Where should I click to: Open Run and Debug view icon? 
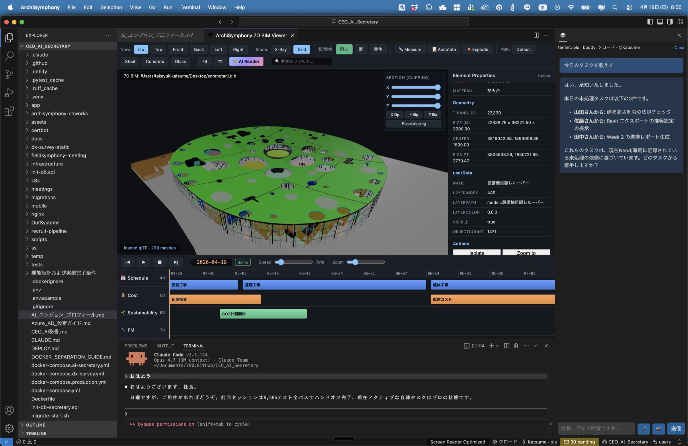(x=9, y=93)
